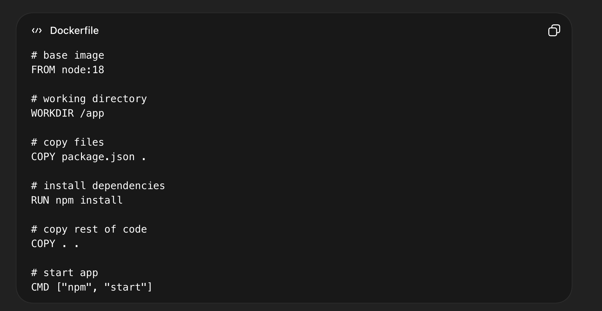Click the CMD keyword

pos(40,287)
